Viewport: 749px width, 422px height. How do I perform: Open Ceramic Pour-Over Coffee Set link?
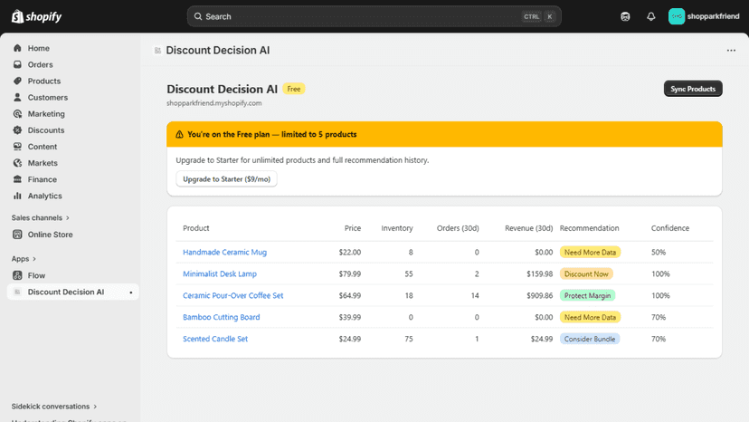tap(233, 295)
